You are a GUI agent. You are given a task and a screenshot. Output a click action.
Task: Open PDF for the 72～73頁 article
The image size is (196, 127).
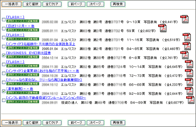[x=189, y=73]
